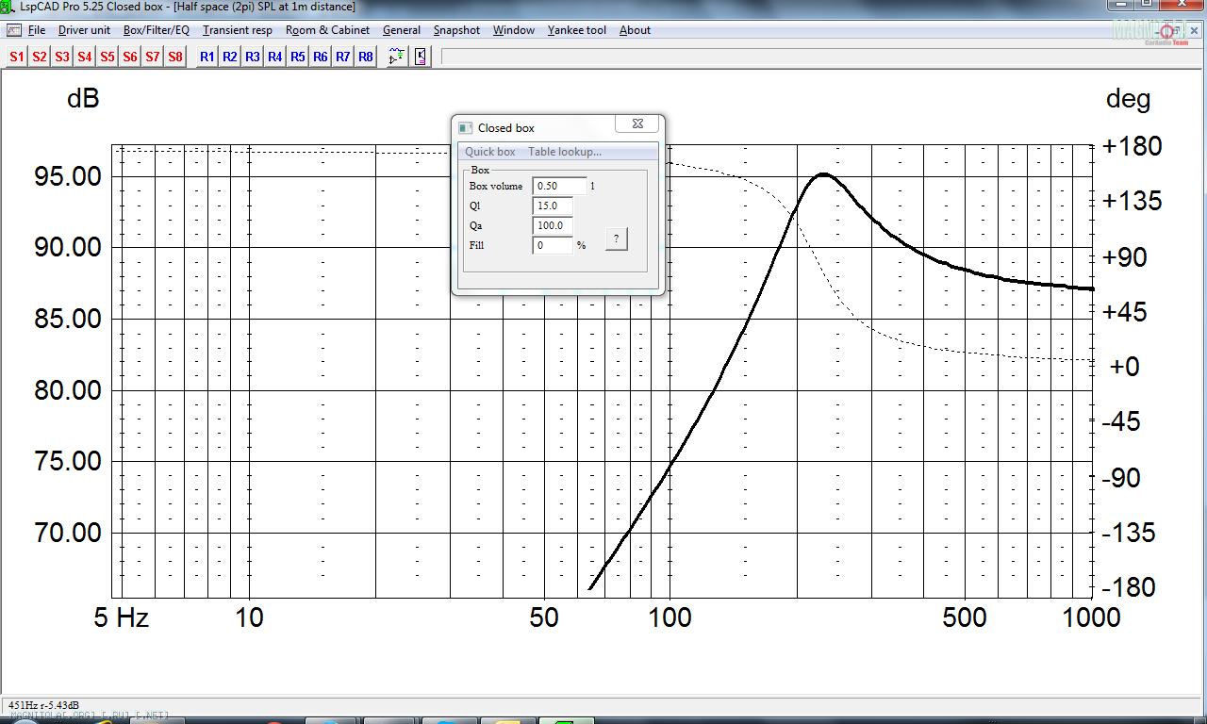Click the LspCAD title bar app icon
This screenshot has height=724, width=1207.
point(9,7)
